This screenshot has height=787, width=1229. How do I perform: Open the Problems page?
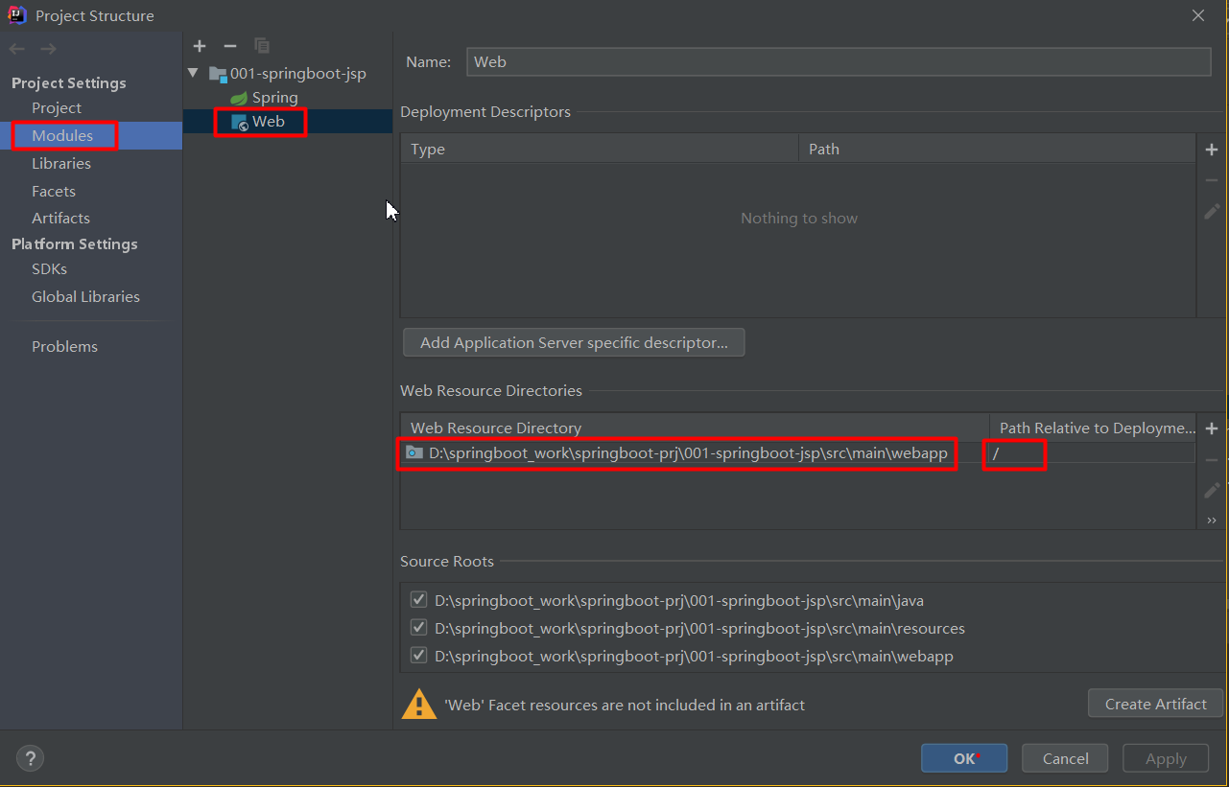pos(64,346)
